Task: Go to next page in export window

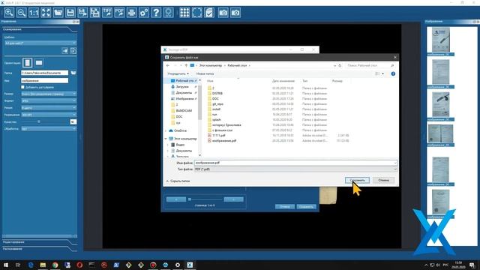Action: (x=233, y=199)
